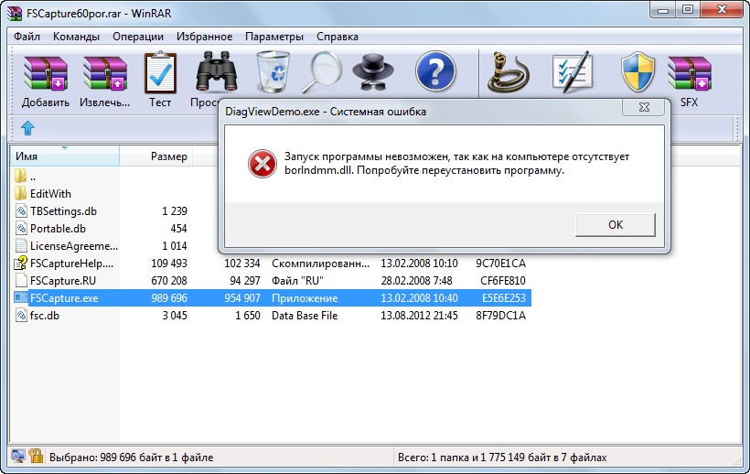The width and height of the screenshot is (750, 474).
Task: Click the red error icon in the dialog
Action: pyautogui.click(x=262, y=164)
